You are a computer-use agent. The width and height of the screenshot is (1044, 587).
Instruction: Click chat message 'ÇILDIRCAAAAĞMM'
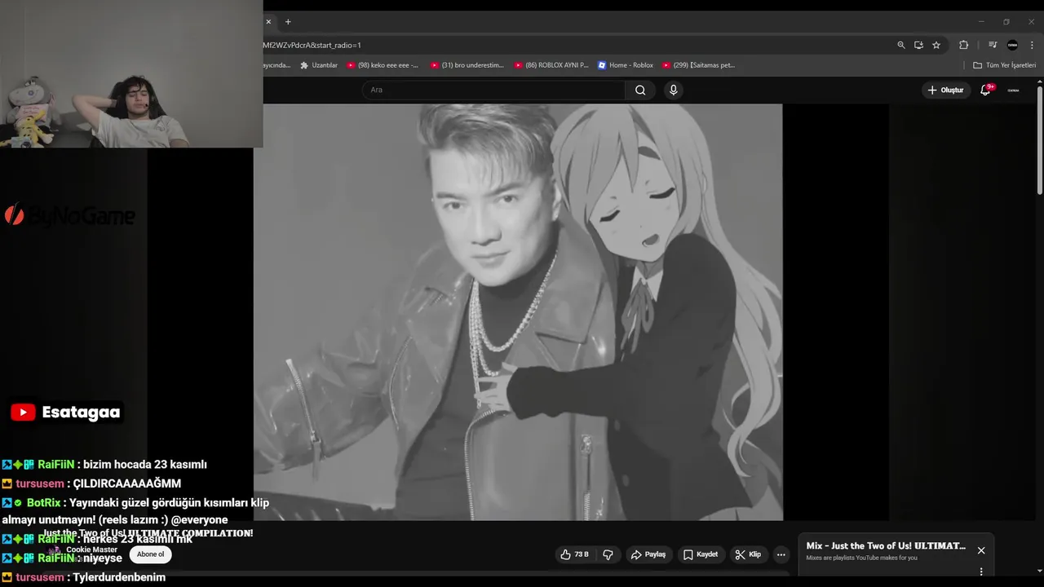click(x=127, y=483)
